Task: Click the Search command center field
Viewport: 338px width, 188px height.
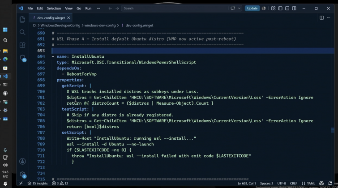Action: (x=175, y=8)
